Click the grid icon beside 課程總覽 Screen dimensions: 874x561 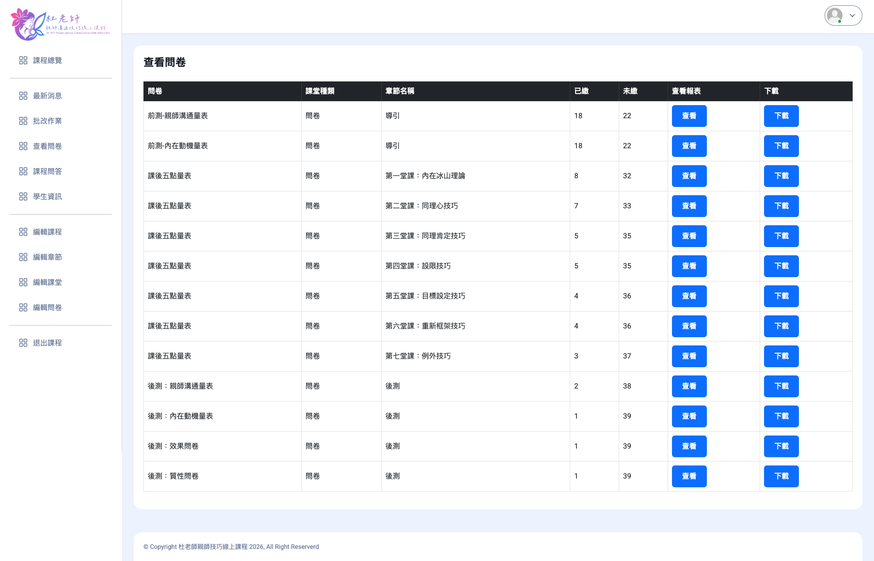pos(23,61)
